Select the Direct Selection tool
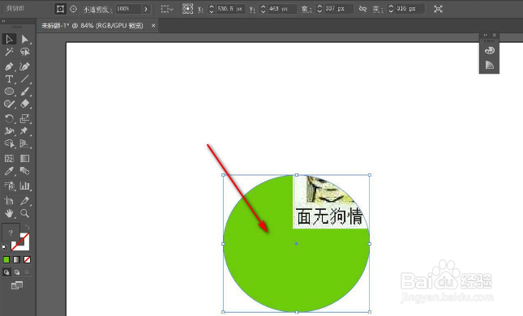The width and height of the screenshot is (523, 316). [24, 40]
